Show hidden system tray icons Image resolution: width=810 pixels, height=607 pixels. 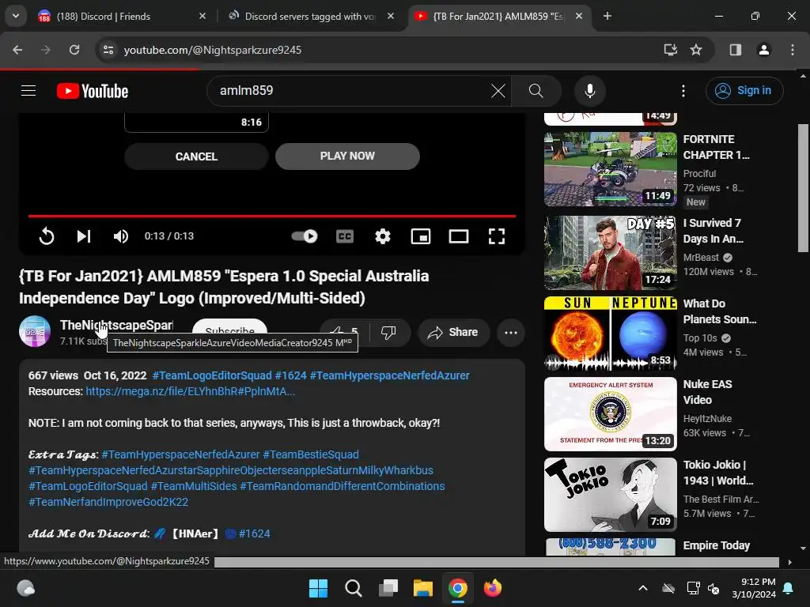(643, 588)
